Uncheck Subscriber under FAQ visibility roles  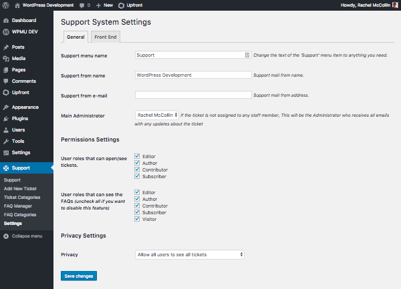[x=137, y=212]
